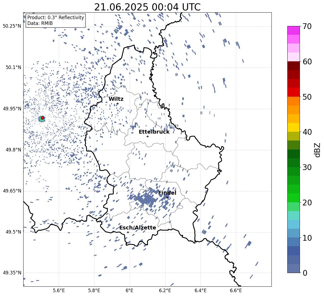Click the 0 tick on the colorbar

click(305, 273)
